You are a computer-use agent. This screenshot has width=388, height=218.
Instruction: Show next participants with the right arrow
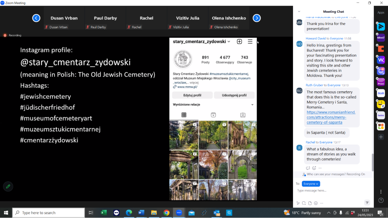pos(257,18)
